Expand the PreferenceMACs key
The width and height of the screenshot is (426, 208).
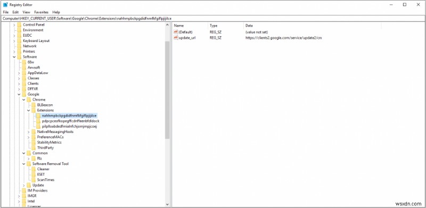click(x=29, y=137)
